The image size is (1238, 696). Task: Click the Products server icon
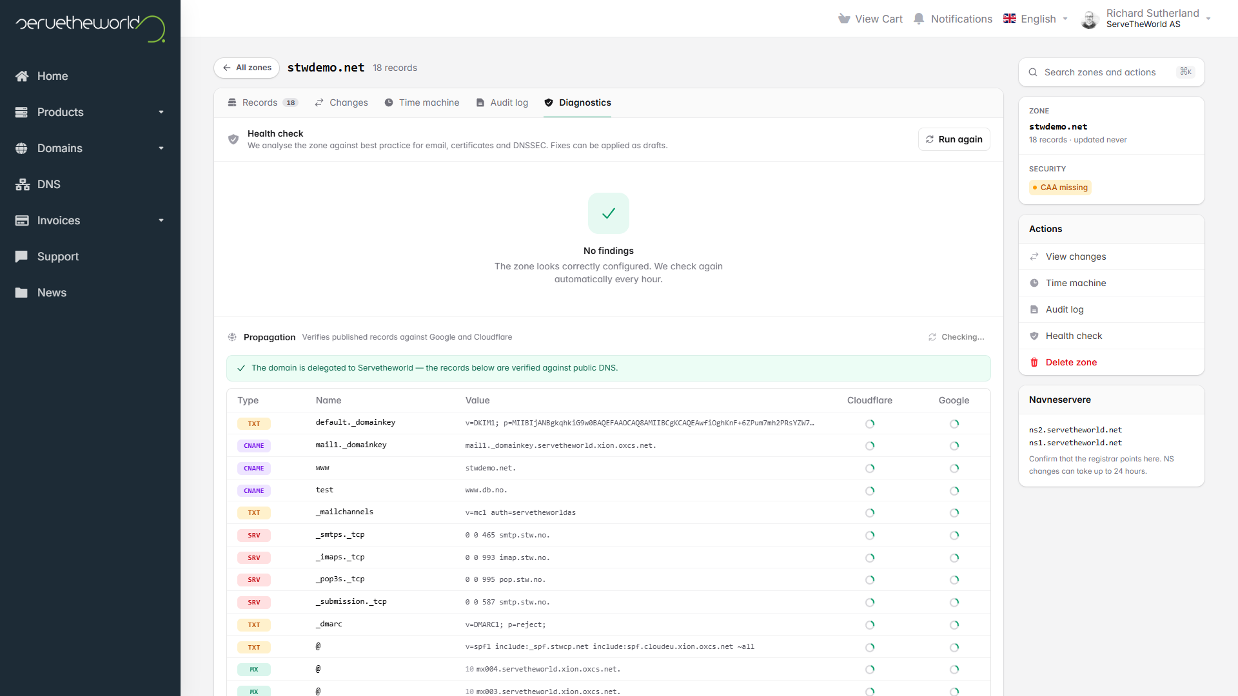(22, 112)
